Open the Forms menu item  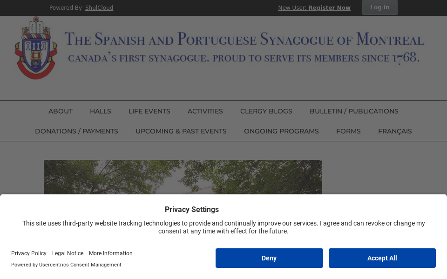point(348,131)
